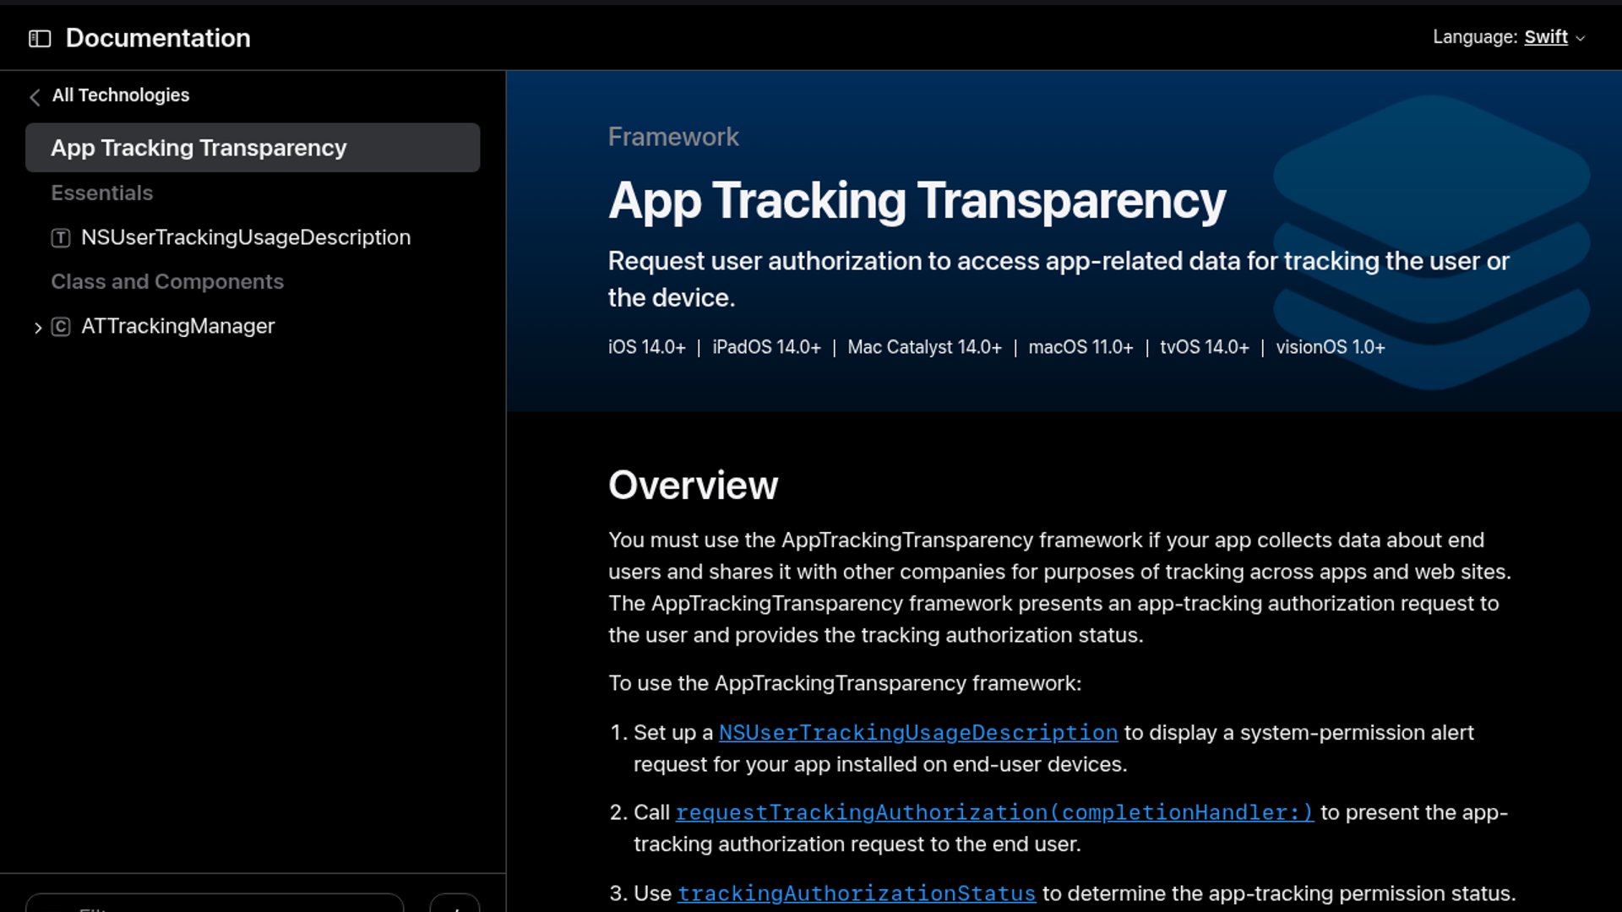Click the visionOS 1.0+ availability label
The image size is (1622, 912).
(1330, 347)
